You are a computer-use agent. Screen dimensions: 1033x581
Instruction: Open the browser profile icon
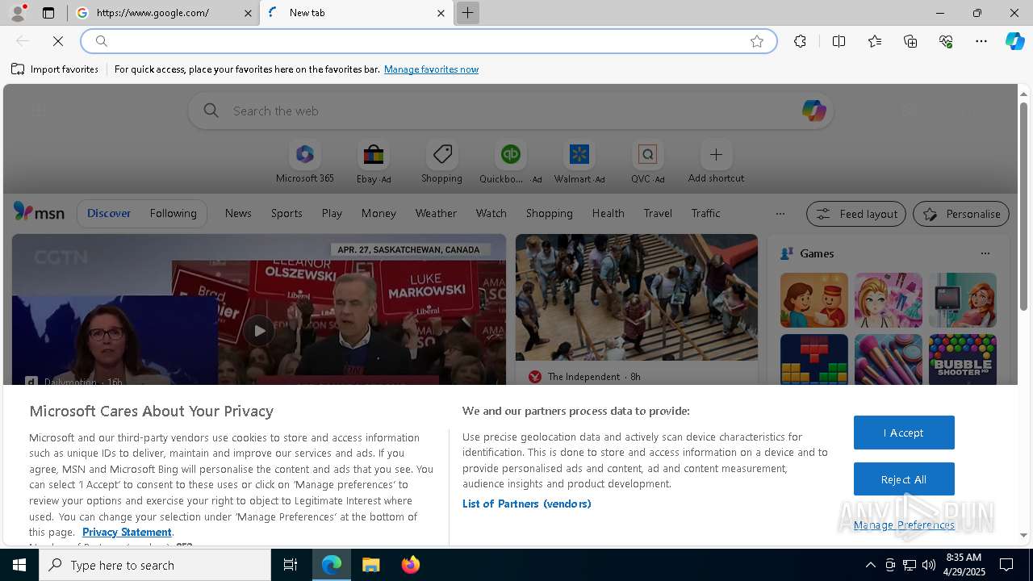pos(18,13)
